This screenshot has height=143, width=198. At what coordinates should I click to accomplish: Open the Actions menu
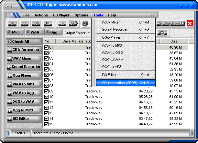(x=41, y=15)
